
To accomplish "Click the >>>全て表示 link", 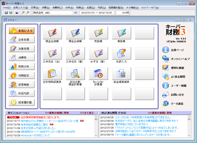I will (87, 113).
